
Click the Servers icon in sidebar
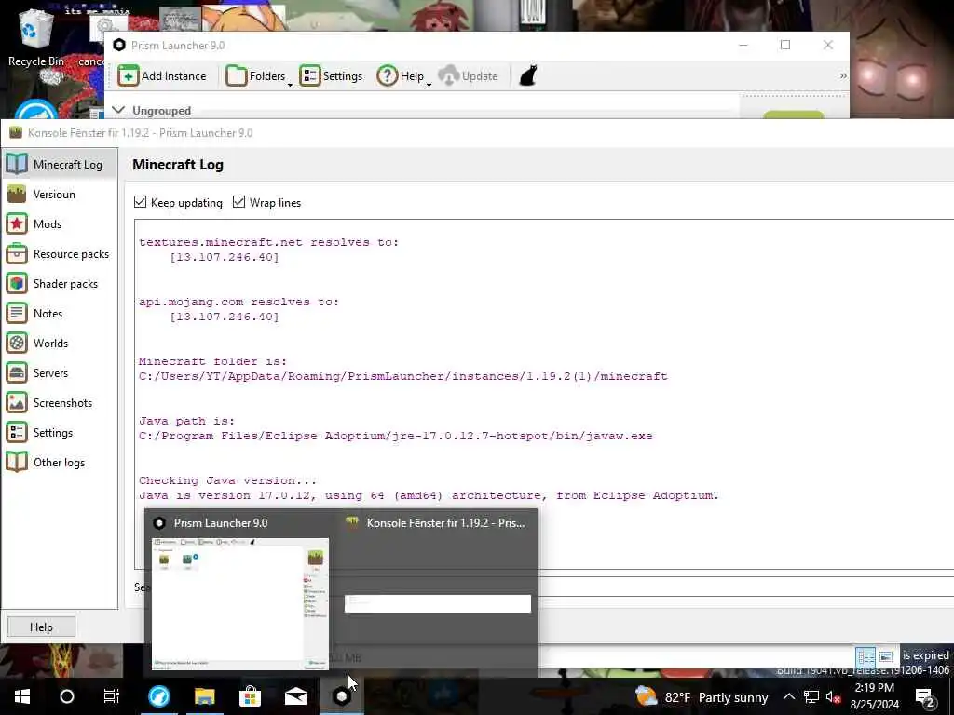click(17, 372)
